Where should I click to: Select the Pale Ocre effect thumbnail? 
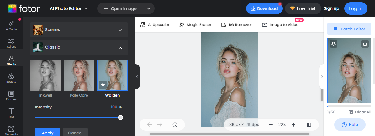click(x=79, y=75)
